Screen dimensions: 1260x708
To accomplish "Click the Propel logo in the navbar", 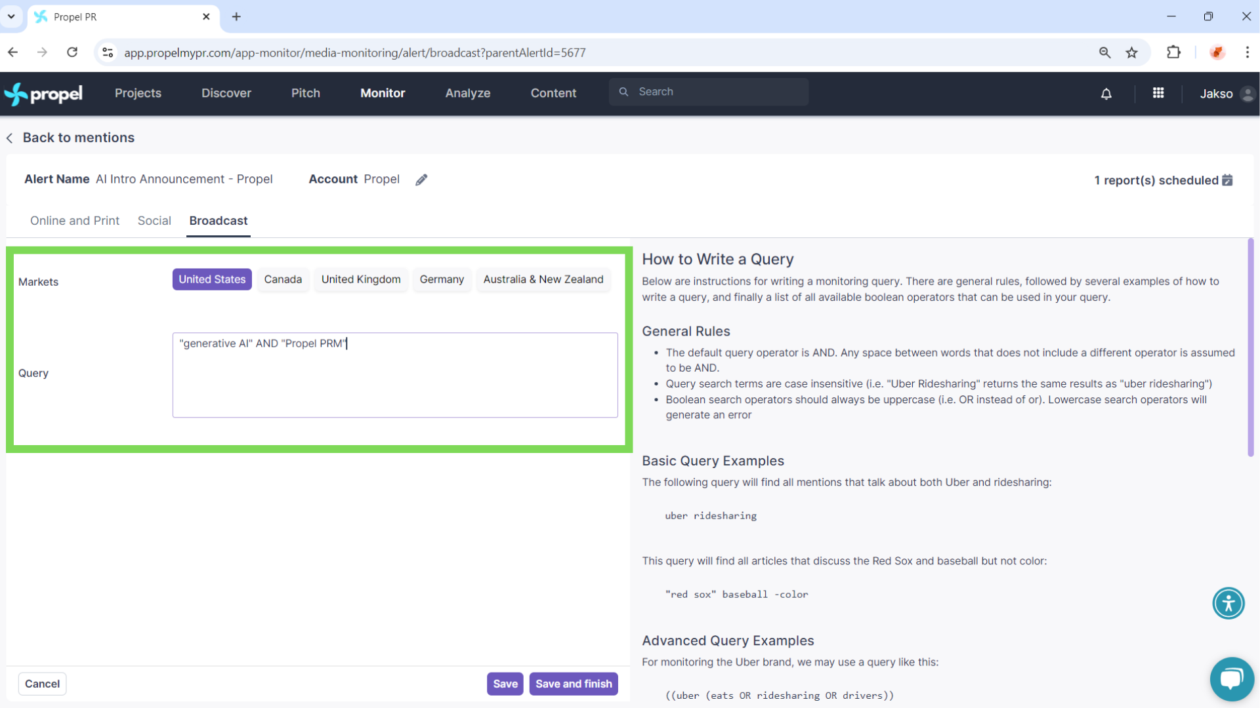I will [x=43, y=94].
